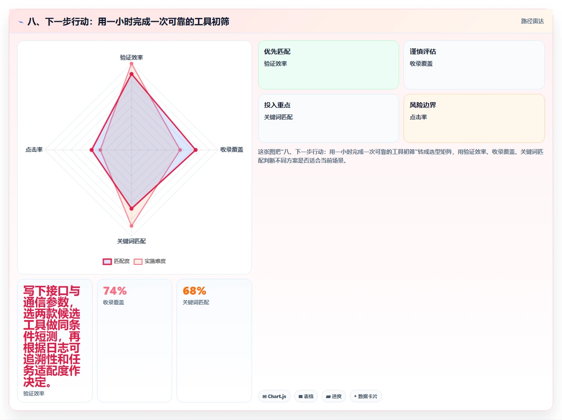Click the description paragraph starting 这张图把
The height and width of the screenshot is (420, 562).
(x=400, y=156)
